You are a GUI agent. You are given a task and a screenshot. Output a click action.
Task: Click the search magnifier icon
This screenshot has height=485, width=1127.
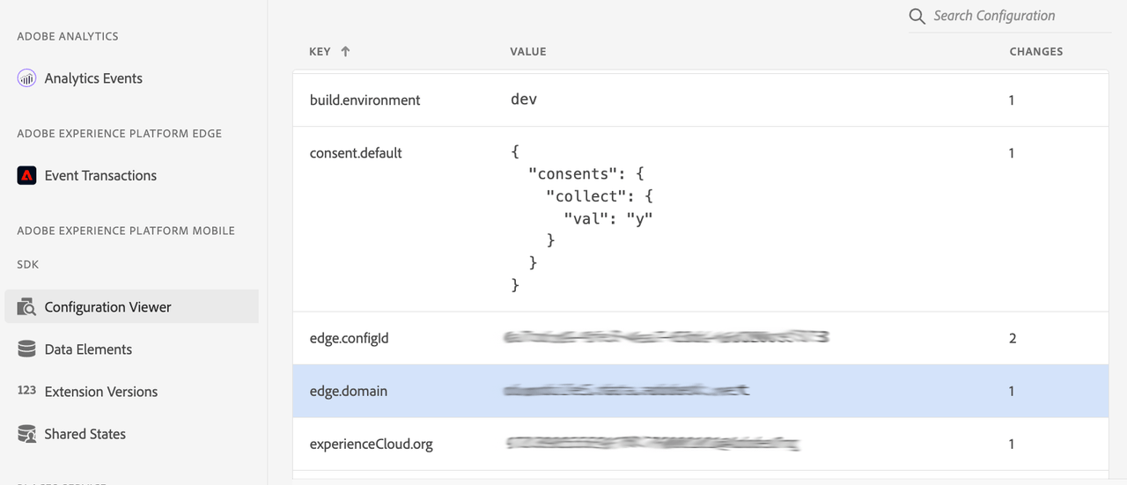pyautogui.click(x=917, y=17)
